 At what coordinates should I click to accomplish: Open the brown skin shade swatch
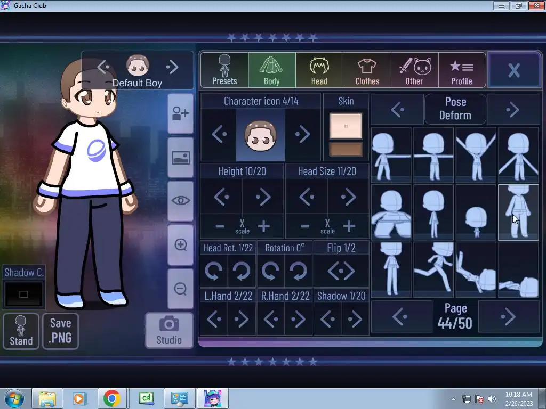click(x=346, y=149)
